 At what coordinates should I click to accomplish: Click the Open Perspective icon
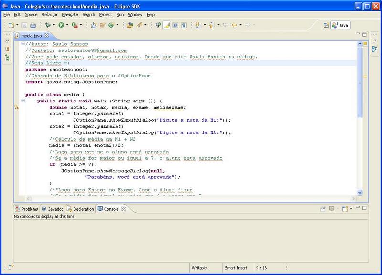[x=326, y=25]
